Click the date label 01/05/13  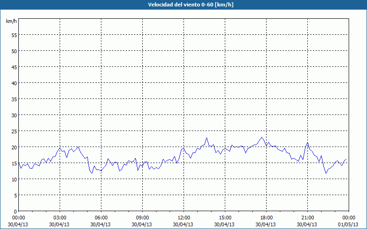(348, 224)
